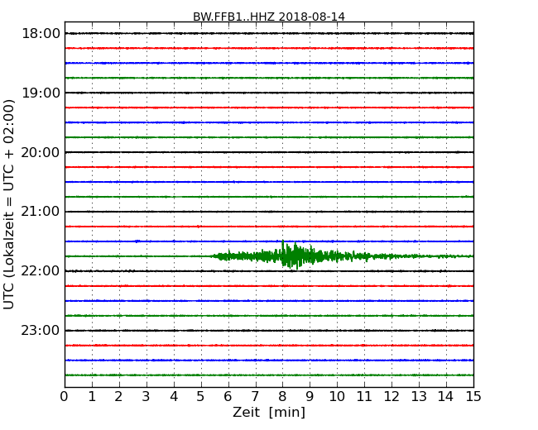Click the 0 minute tick label
This screenshot has width=538, height=430.
click(x=65, y=396)
